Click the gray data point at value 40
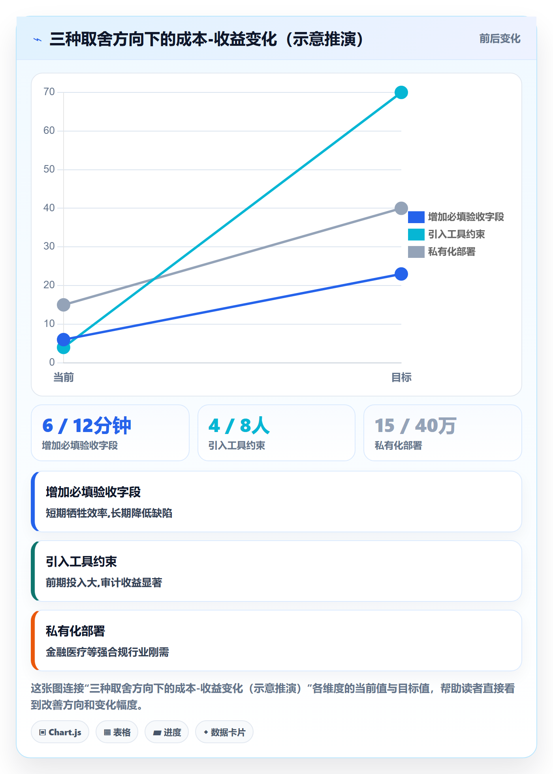 (x=401, y=208)
